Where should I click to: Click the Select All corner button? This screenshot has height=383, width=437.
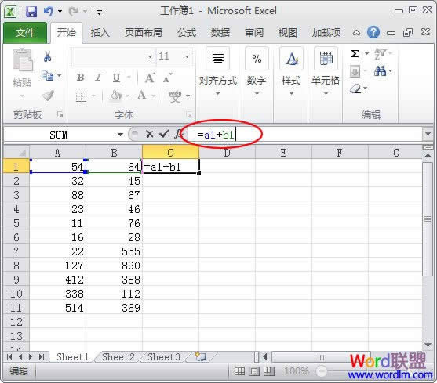[16, 153]
